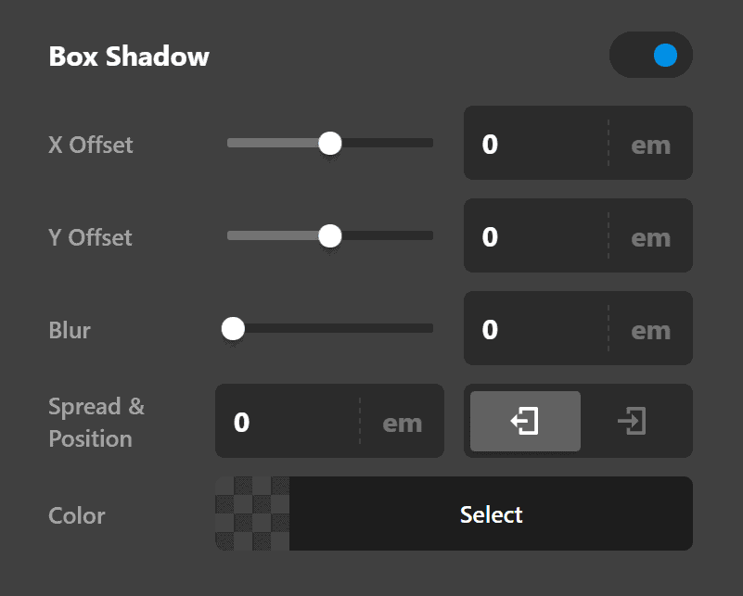This screenshot has height=596, width=743.
Task: Click the transparent checkered color swatch
Action: 251,514
